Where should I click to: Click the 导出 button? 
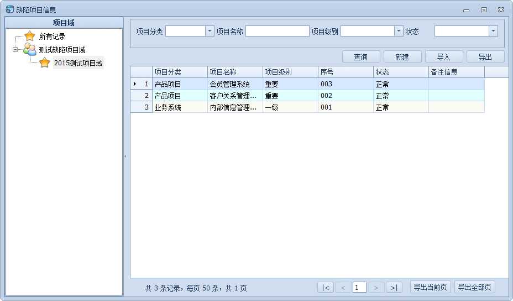pyautogui.click(x=485, y=57)
